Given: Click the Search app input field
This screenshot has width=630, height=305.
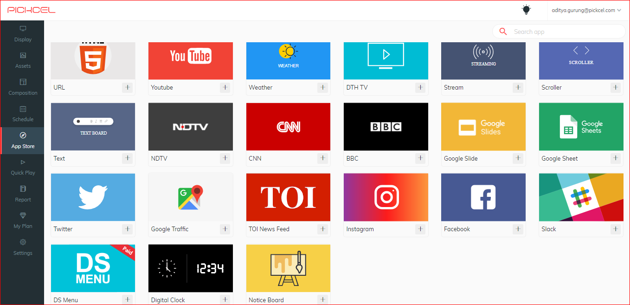Looking at the screenshot, I should [559, 32].
